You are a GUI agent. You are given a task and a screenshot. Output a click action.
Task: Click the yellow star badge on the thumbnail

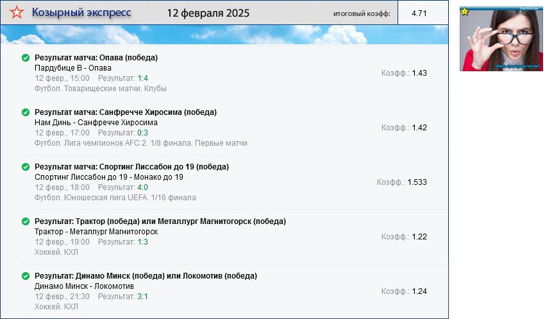(465, 11)
